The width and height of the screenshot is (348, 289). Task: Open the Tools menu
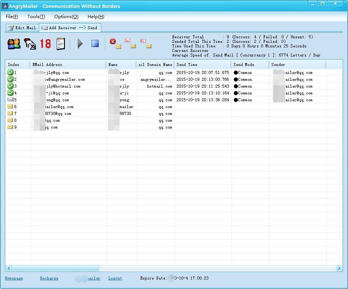[x=36, y=17]
